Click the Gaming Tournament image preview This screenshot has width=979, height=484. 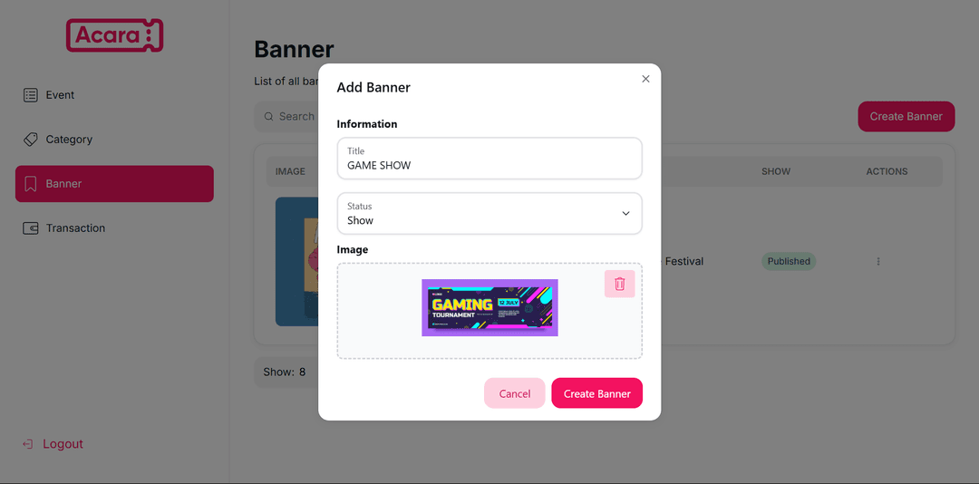[x=489, y=308]
